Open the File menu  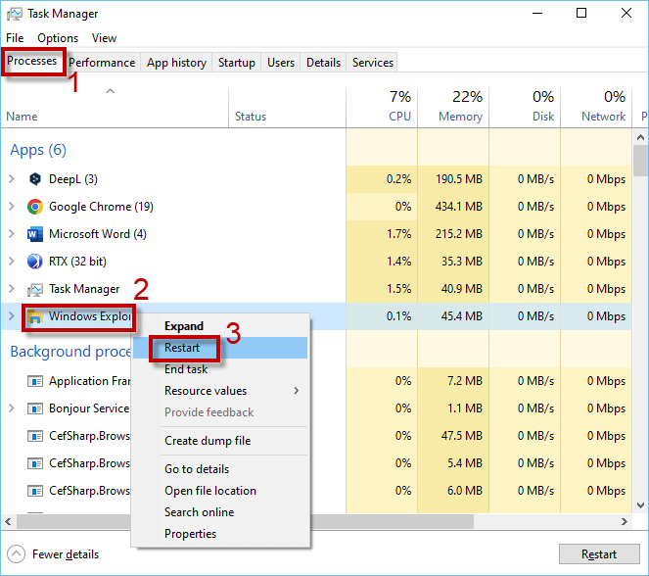pyautogui.click(x=15, y=38)
